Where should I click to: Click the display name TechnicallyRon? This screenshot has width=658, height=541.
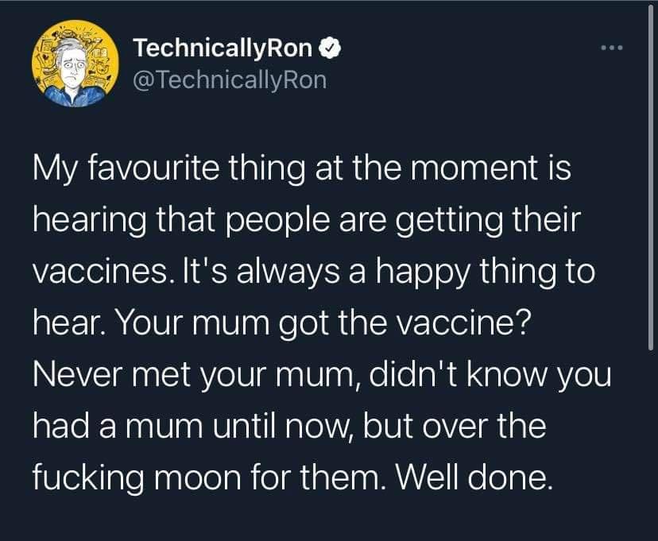[223, 47]
